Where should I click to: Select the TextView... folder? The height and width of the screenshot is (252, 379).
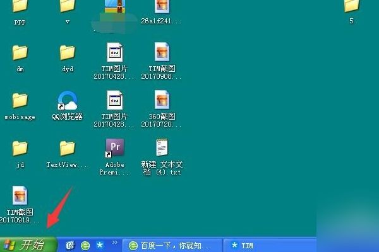click(x=68, y=148)
